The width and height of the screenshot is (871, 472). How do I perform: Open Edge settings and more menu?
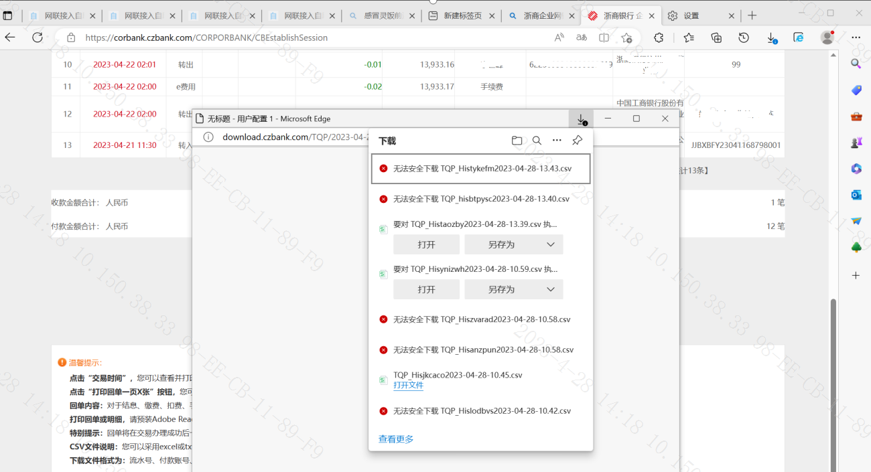(856, 37)
